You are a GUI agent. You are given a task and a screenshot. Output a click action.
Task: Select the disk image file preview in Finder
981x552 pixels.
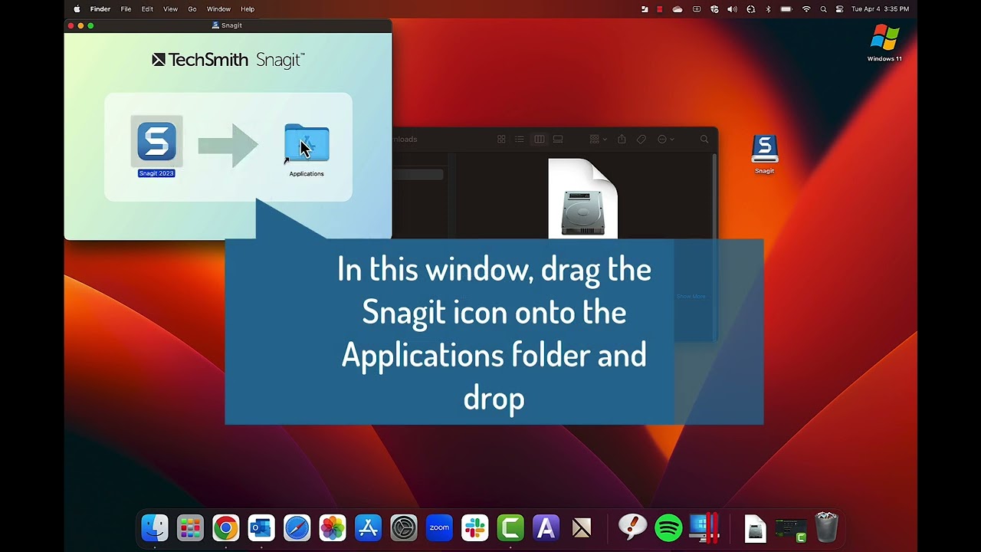click(582, 199)
